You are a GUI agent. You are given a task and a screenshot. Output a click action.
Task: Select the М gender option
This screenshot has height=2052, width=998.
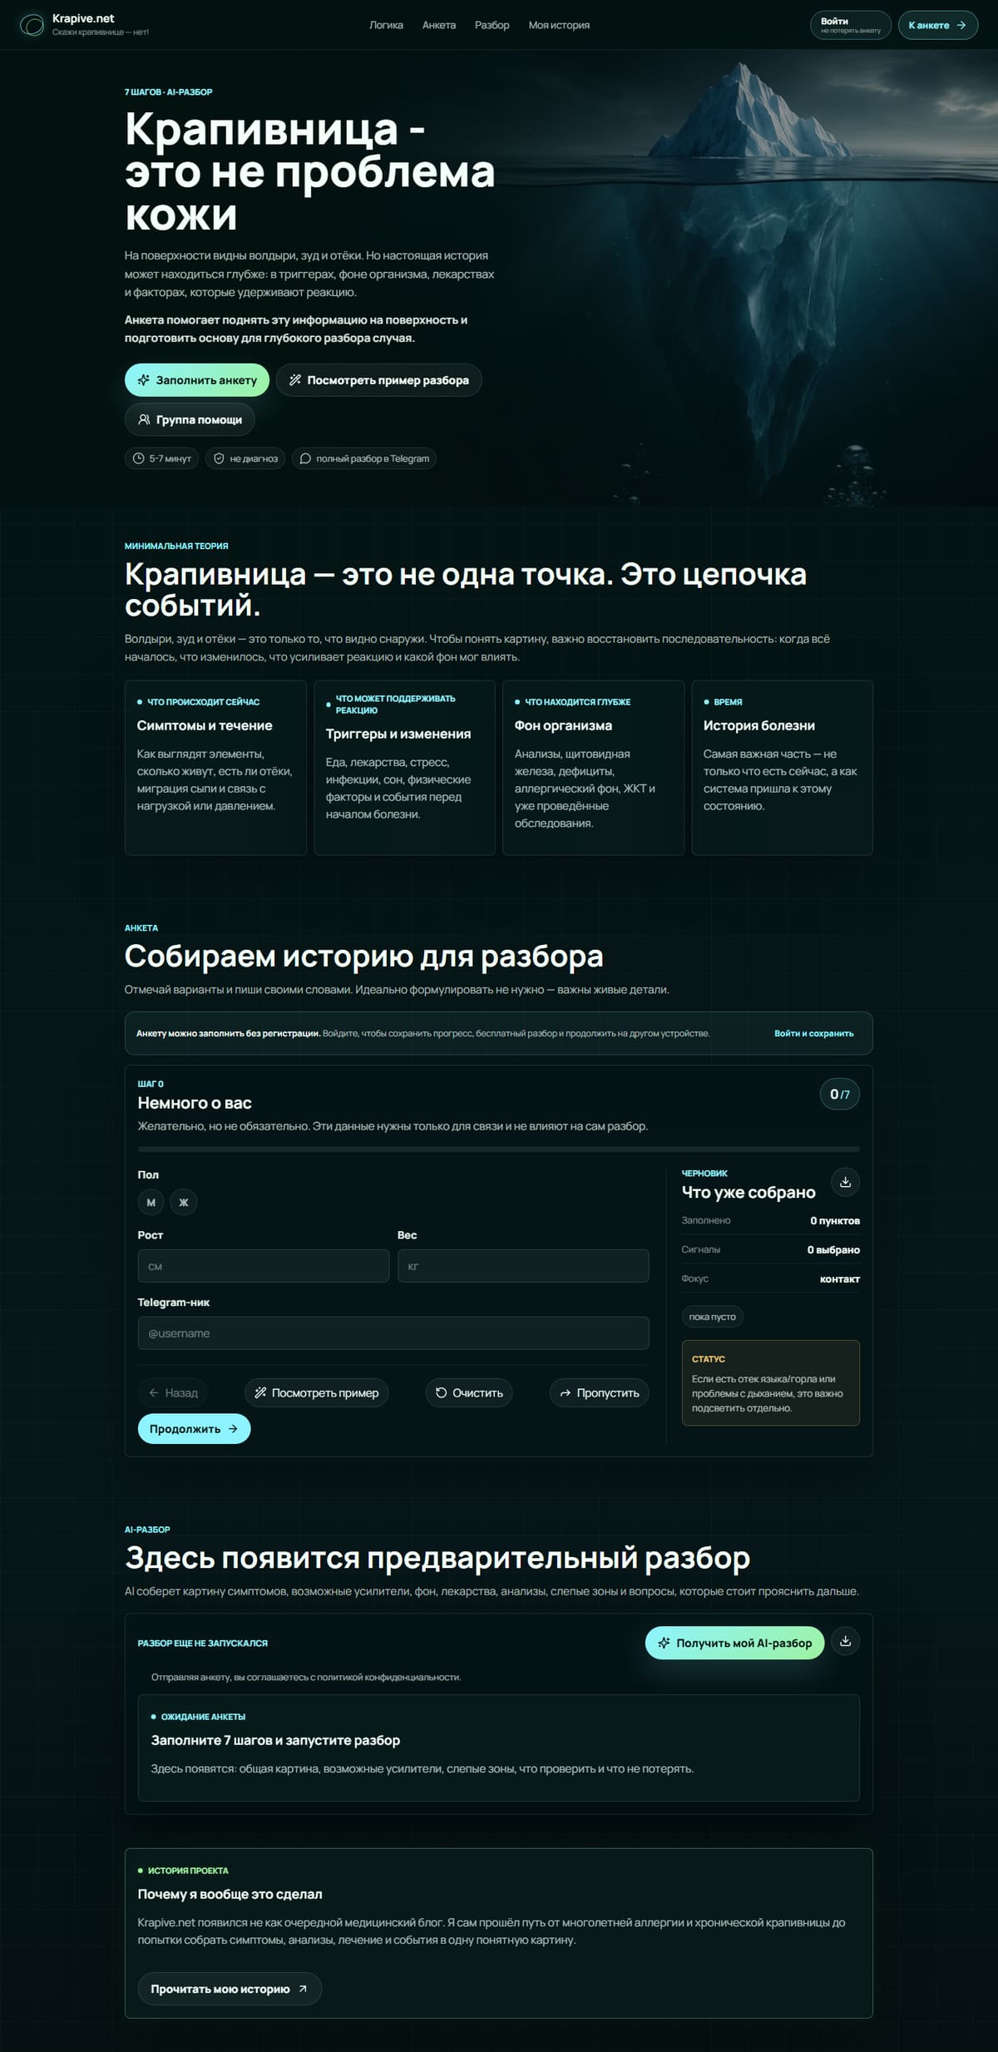[x=151, y=1202]
